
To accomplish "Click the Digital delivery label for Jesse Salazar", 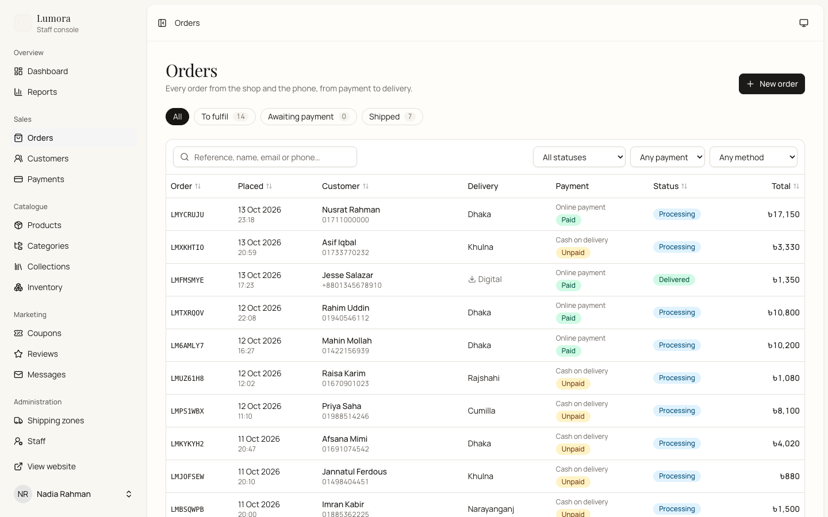I will [x=485, y=280].
